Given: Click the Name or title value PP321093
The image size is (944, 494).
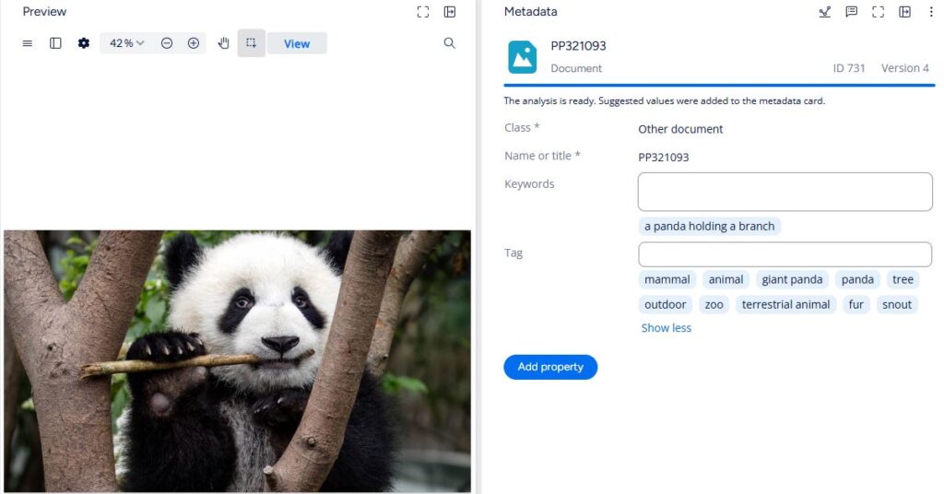Looking at the screenshot, I should [664, 157].
